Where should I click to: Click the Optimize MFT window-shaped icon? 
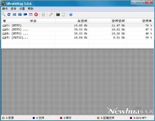pos(31,15)
